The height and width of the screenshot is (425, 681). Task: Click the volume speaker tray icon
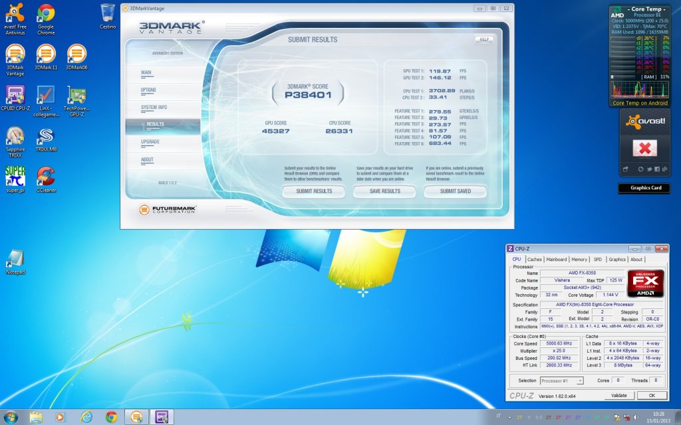click(x=635, y=418)
